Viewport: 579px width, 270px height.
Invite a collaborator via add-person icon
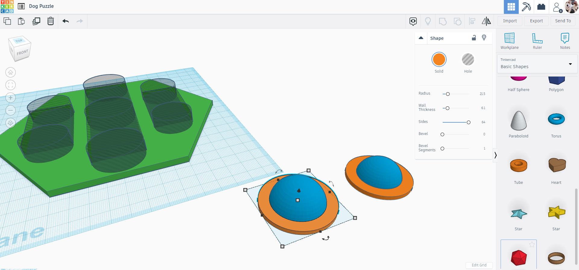(x=558, y=7)
